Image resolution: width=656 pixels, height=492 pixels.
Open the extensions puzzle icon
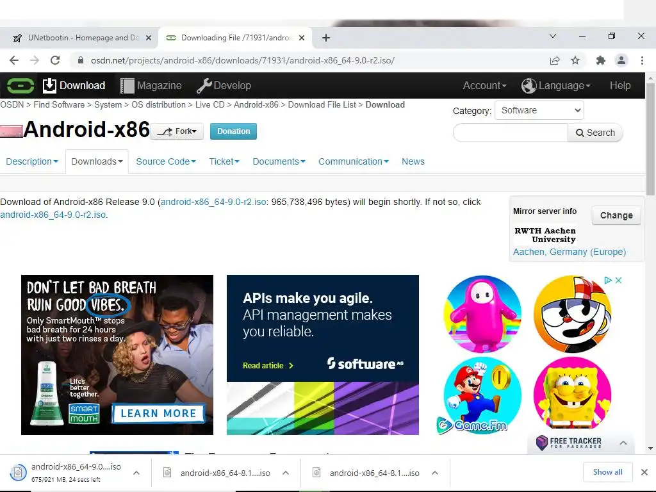click(x=601, y=60)
